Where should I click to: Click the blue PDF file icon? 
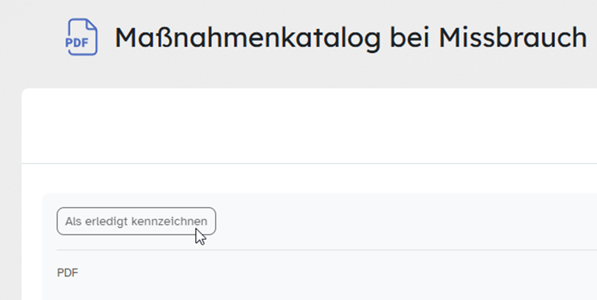tap(82, 37)
